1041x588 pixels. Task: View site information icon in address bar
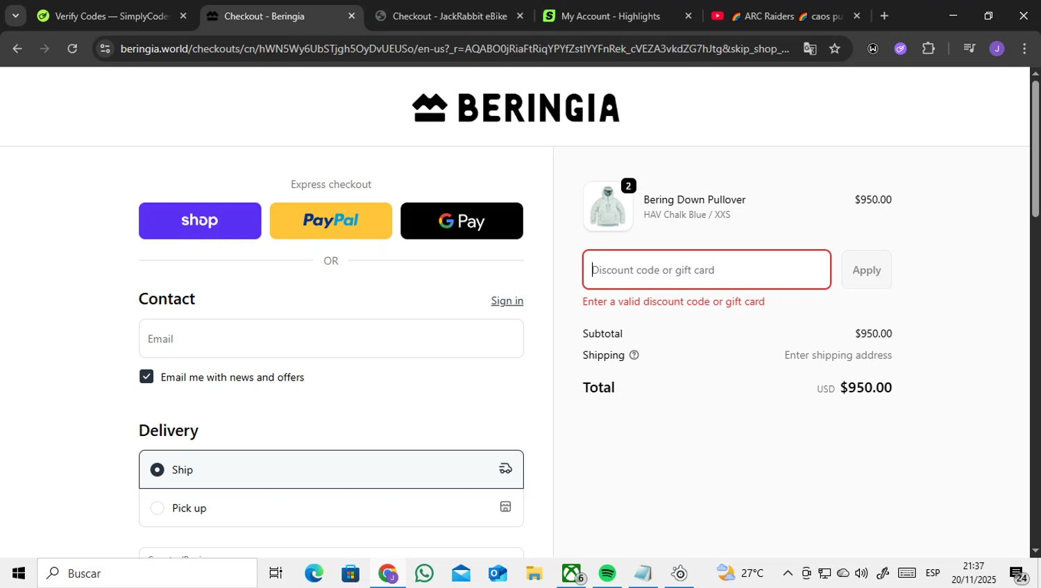click(x=105, y=49)
